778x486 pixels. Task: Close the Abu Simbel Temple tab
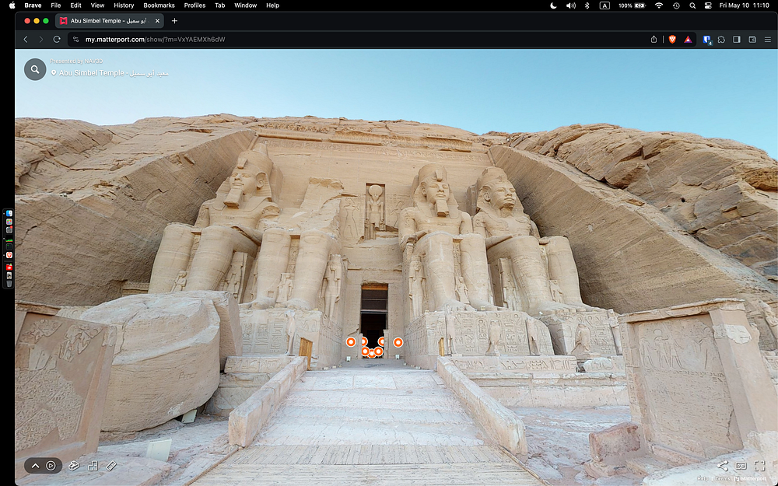[157, 21]
